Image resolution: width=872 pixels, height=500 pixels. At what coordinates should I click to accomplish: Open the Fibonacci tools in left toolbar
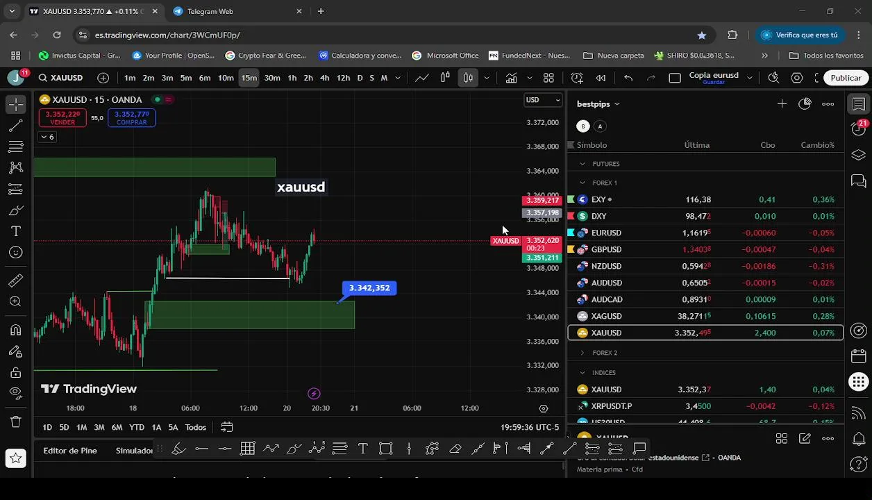(15, 147)
